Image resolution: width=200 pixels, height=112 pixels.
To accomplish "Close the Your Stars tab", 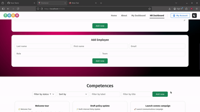I will (34, 3).
